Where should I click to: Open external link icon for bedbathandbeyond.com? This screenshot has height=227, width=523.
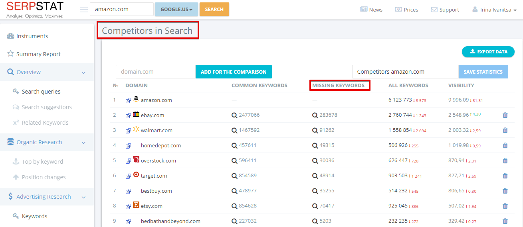pos(128,221)
